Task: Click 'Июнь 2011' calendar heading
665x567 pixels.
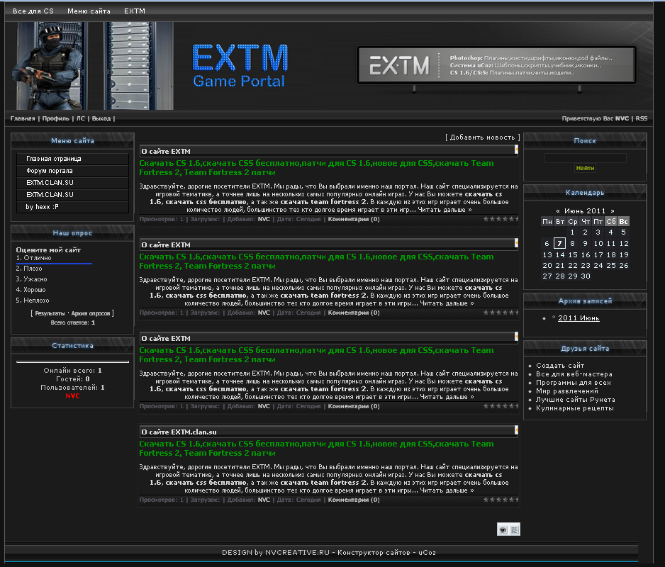Action: (585, 210)
